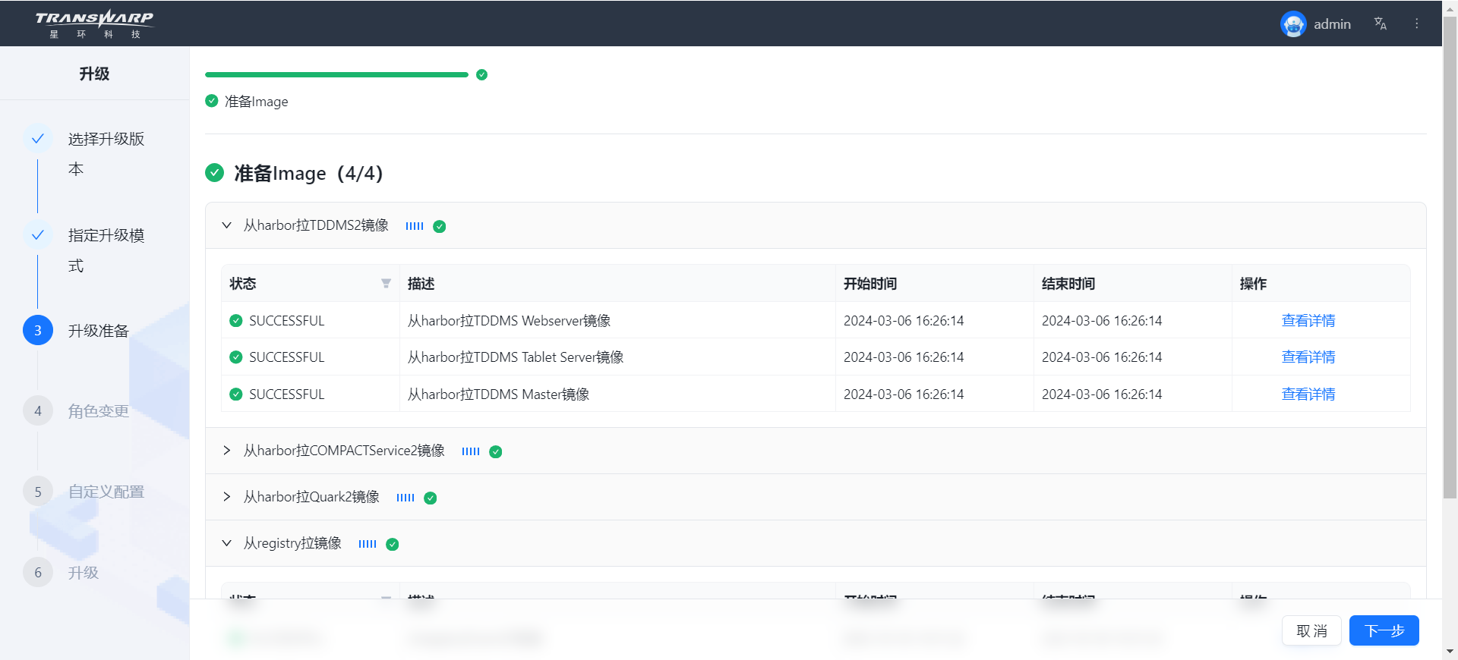
Task: Select the 指定升级模式 step label
Action: point(106,250)
